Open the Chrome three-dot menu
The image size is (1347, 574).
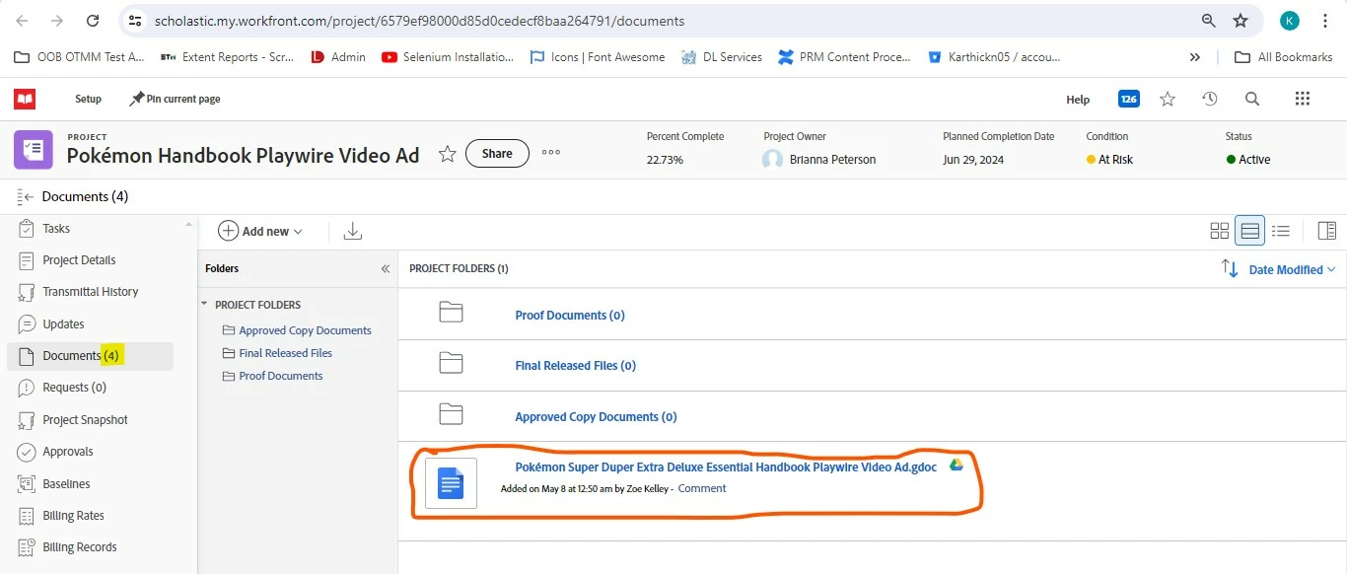1325,21
